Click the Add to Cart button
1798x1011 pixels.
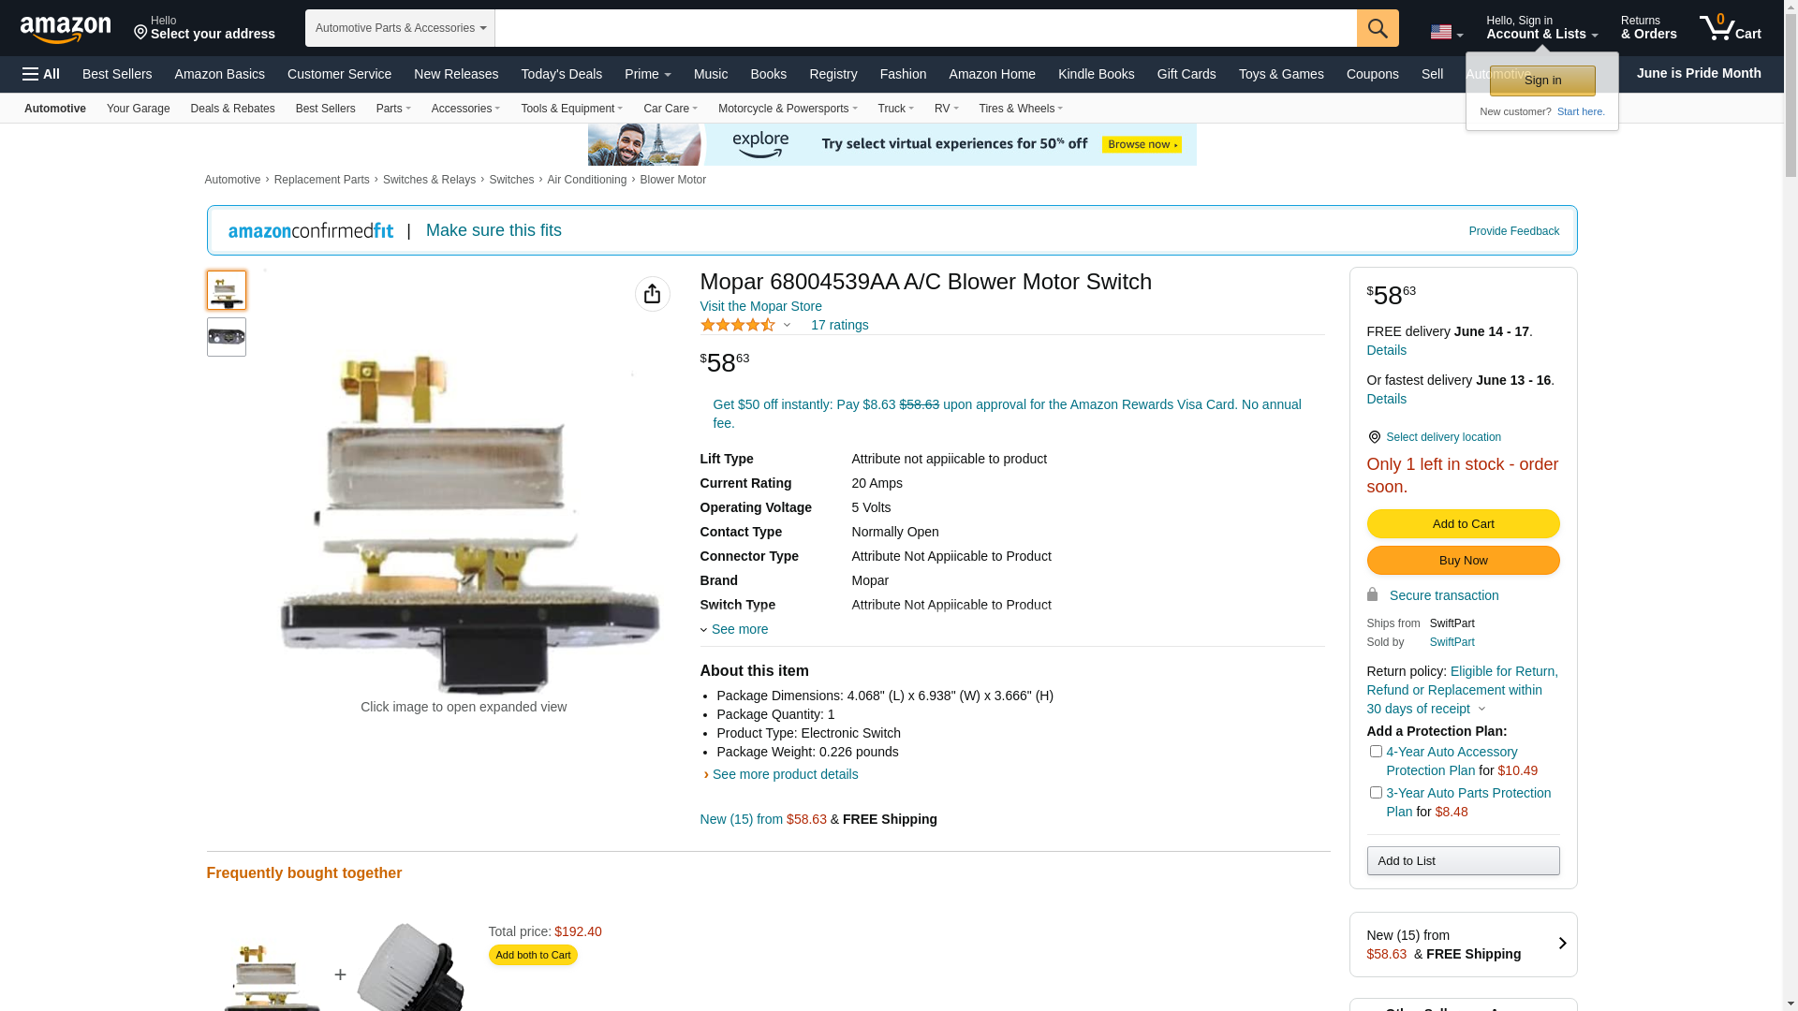(x=1463, y=524)
